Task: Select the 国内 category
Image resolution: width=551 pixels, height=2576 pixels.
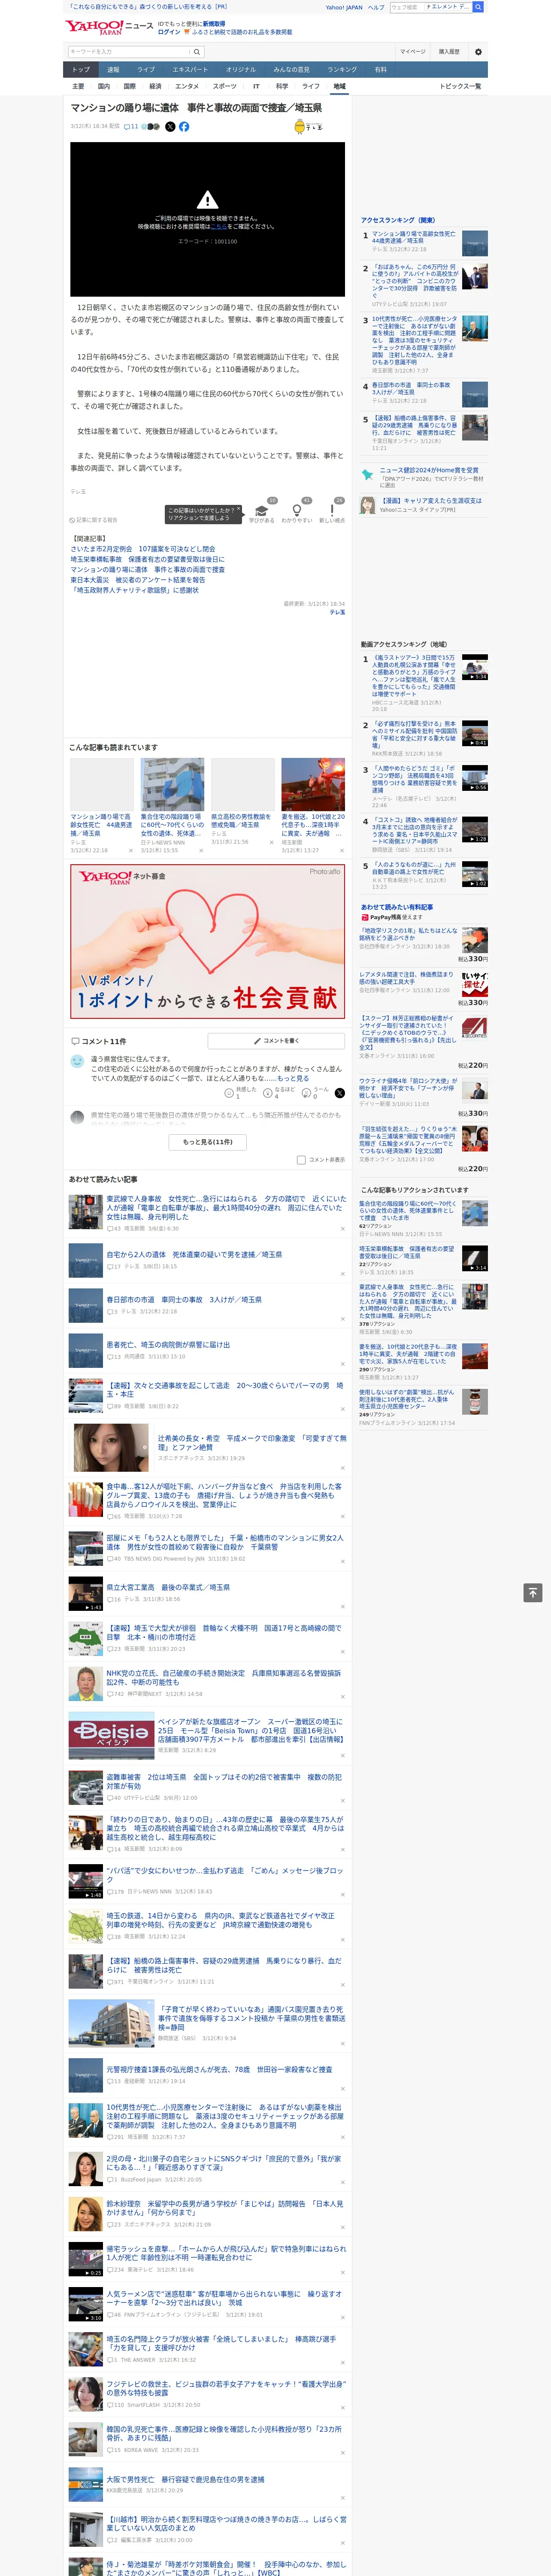Action: coord(104,86)
